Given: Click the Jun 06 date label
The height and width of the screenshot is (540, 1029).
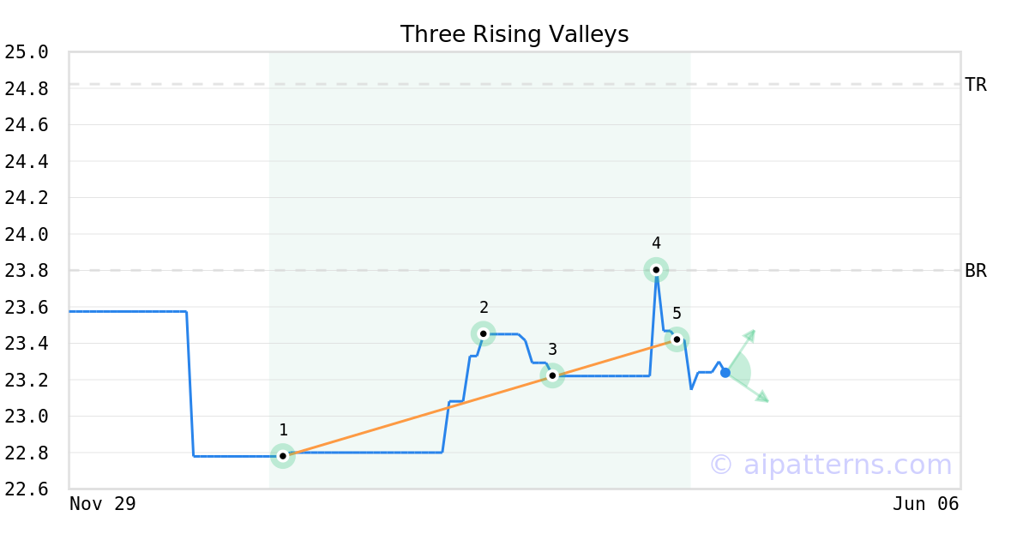Looking at the screenshot, I should pyautogui.click(x=925, y=504).
